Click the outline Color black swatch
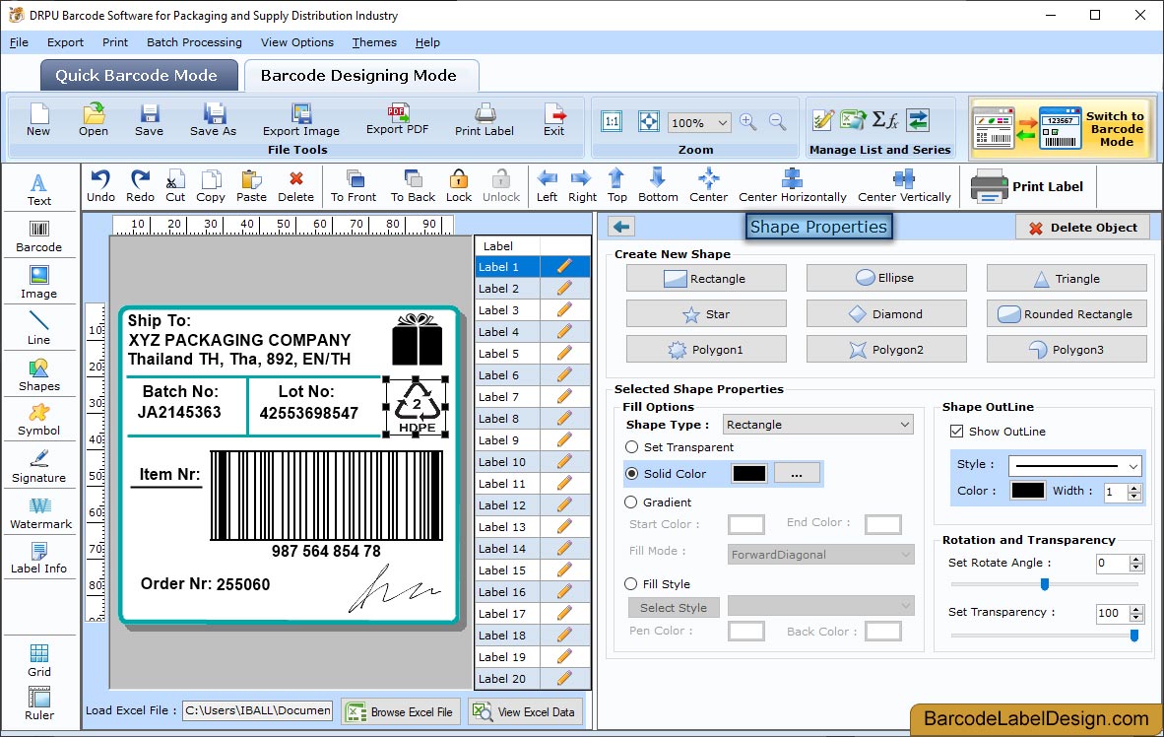This screenshot has width=1164, height=737. 1027,491
